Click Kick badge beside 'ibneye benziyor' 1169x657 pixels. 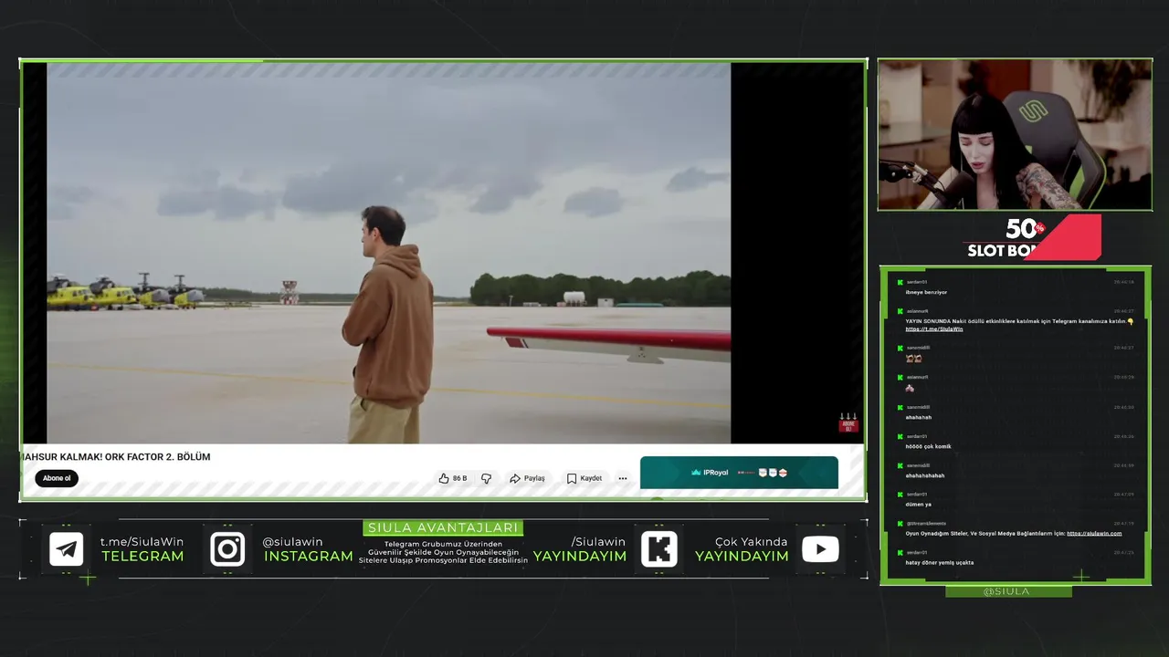[900, 282]
